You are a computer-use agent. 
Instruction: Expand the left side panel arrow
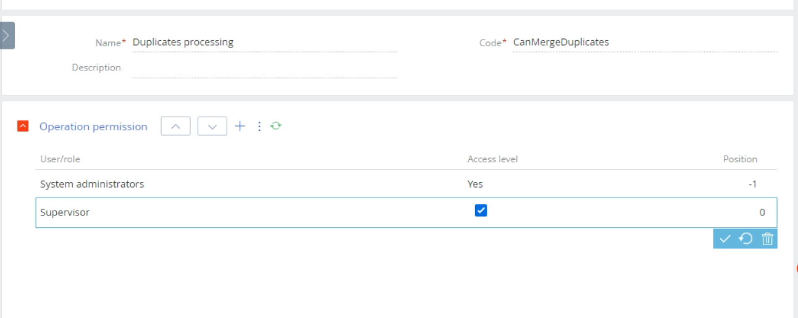coord(7,36)
